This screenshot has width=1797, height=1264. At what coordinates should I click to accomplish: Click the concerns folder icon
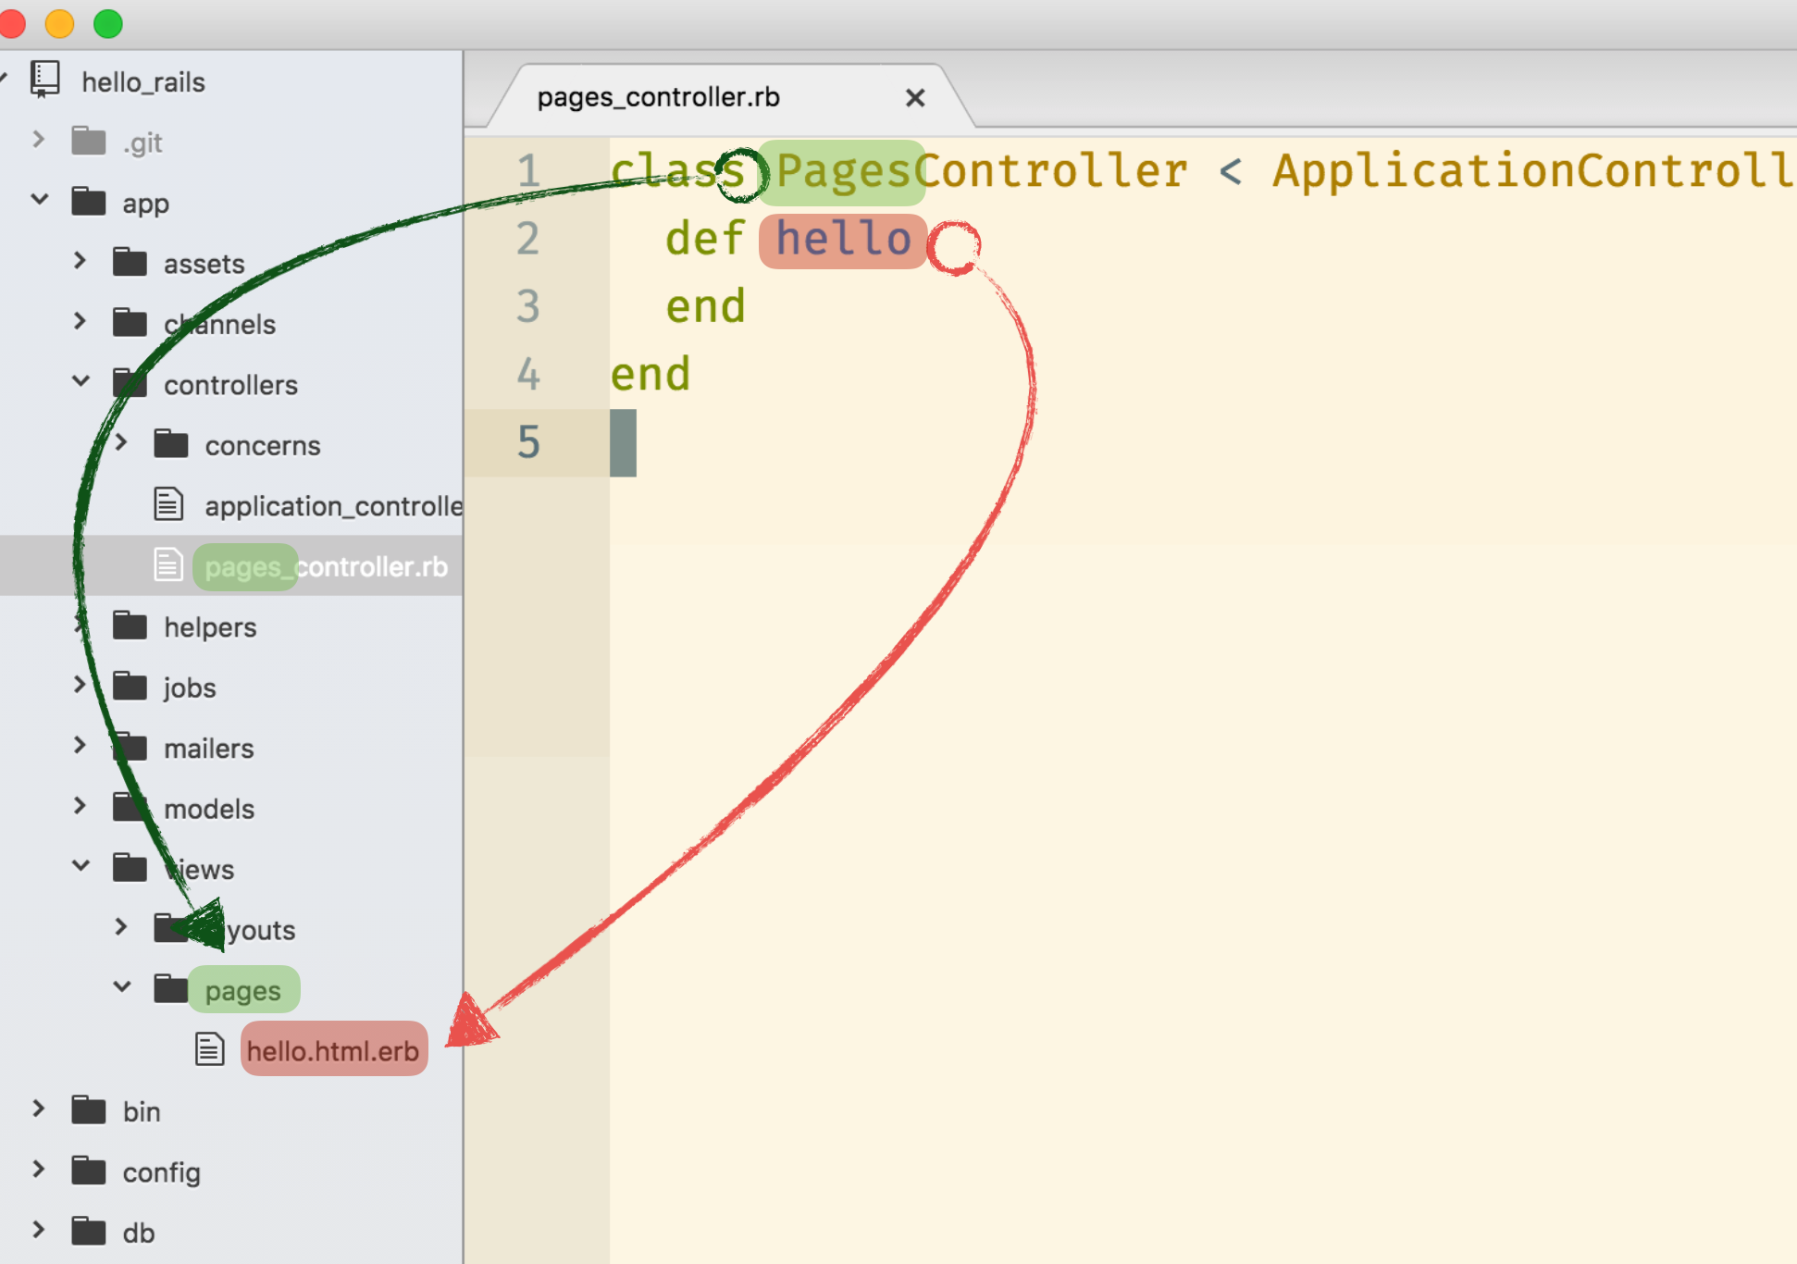171,444
